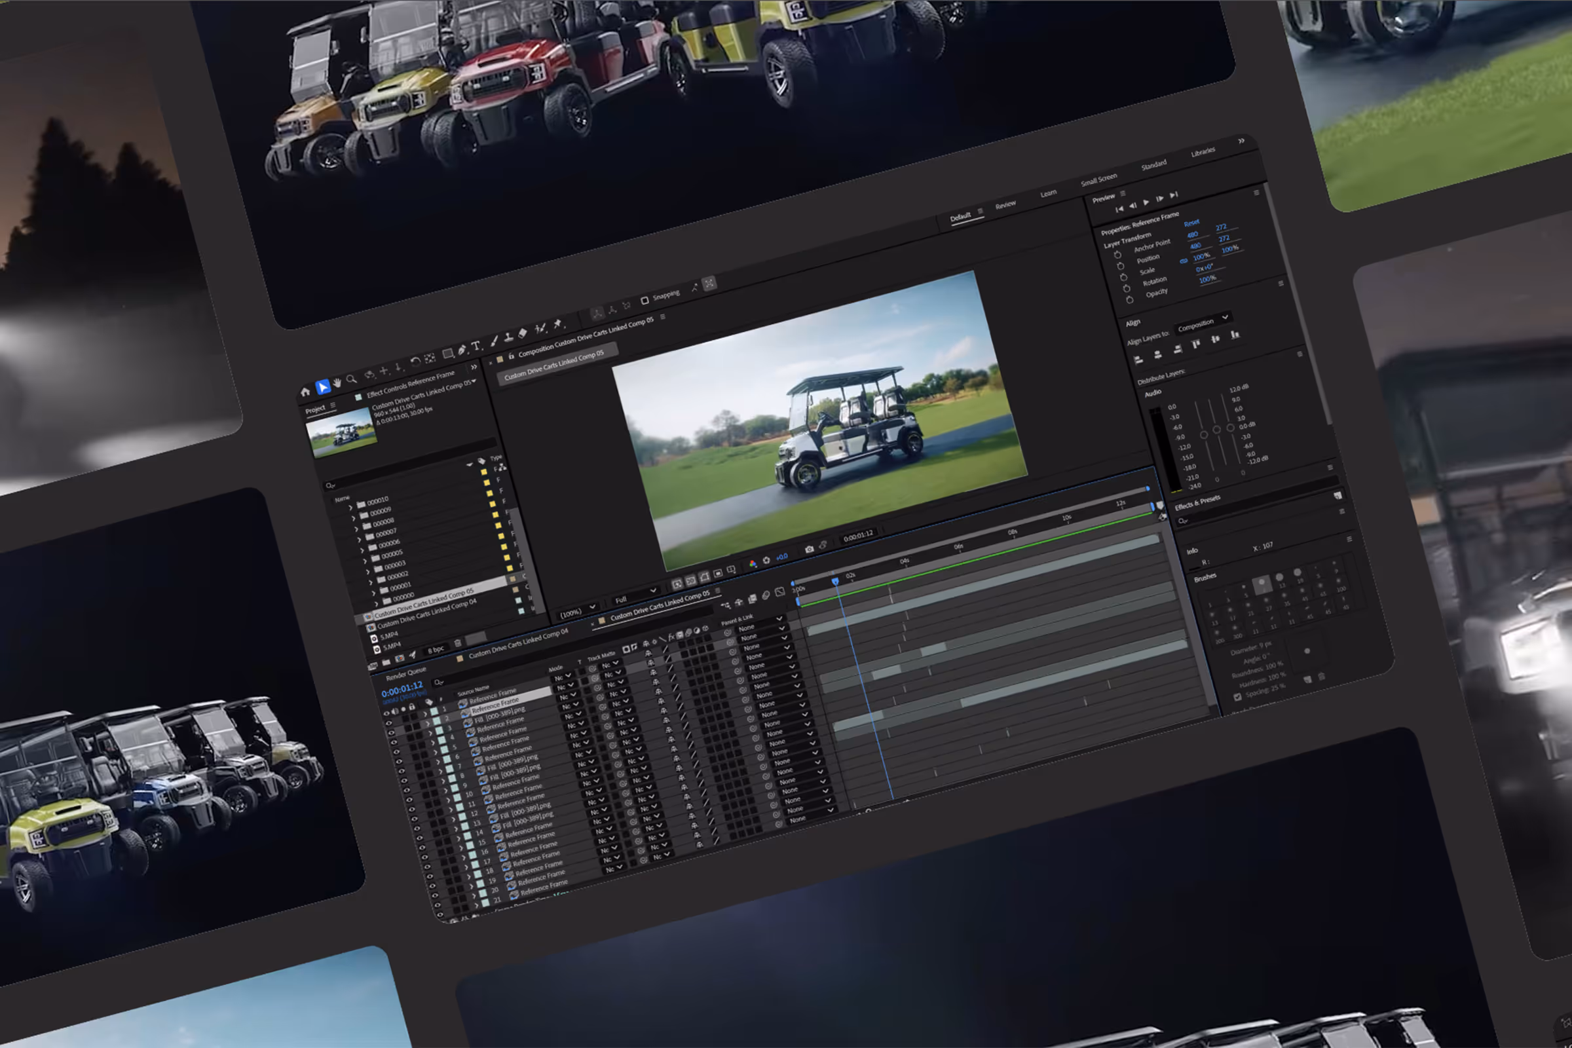Open the Full resolution dropdown
The image size is (1572, 1048).
point(635,595)
